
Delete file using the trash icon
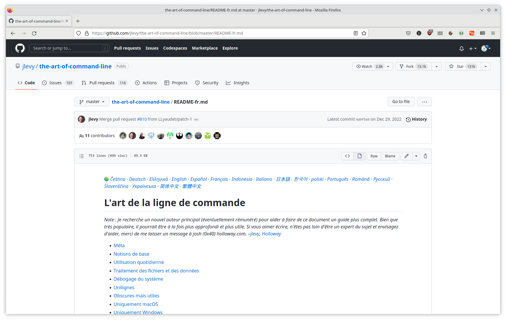425,156
